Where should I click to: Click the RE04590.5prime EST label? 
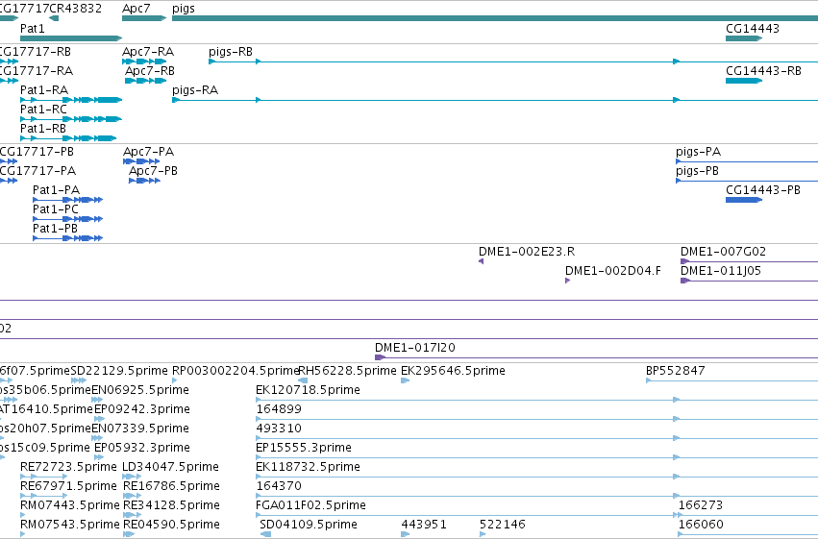(171, 525)
